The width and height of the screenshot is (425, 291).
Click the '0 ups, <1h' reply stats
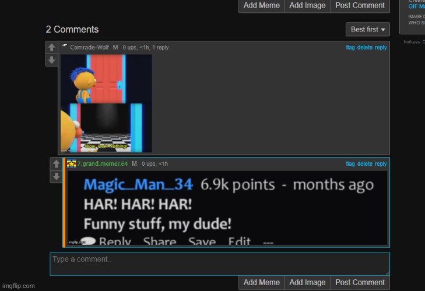click(154, 164)
